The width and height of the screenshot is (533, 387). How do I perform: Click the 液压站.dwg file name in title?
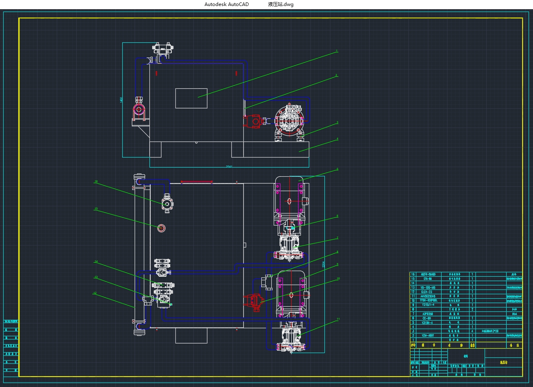[280, 4]
